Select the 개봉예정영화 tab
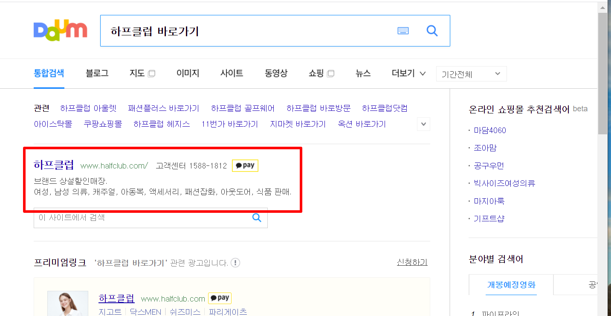The width and height of the screenshot is (611, 316). click(511, 284)
